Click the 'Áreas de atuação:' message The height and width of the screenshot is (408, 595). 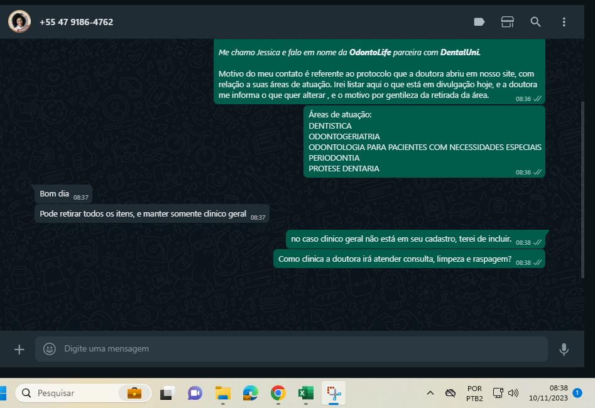pos(424,141)
